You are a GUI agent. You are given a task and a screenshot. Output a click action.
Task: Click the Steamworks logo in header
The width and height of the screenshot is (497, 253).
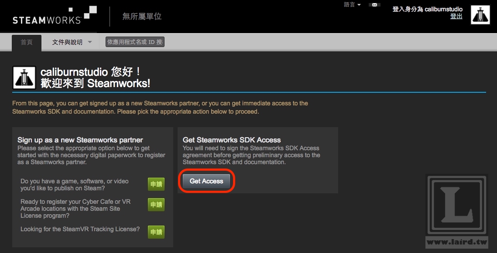pyautogui.click(x=55, y=16)
